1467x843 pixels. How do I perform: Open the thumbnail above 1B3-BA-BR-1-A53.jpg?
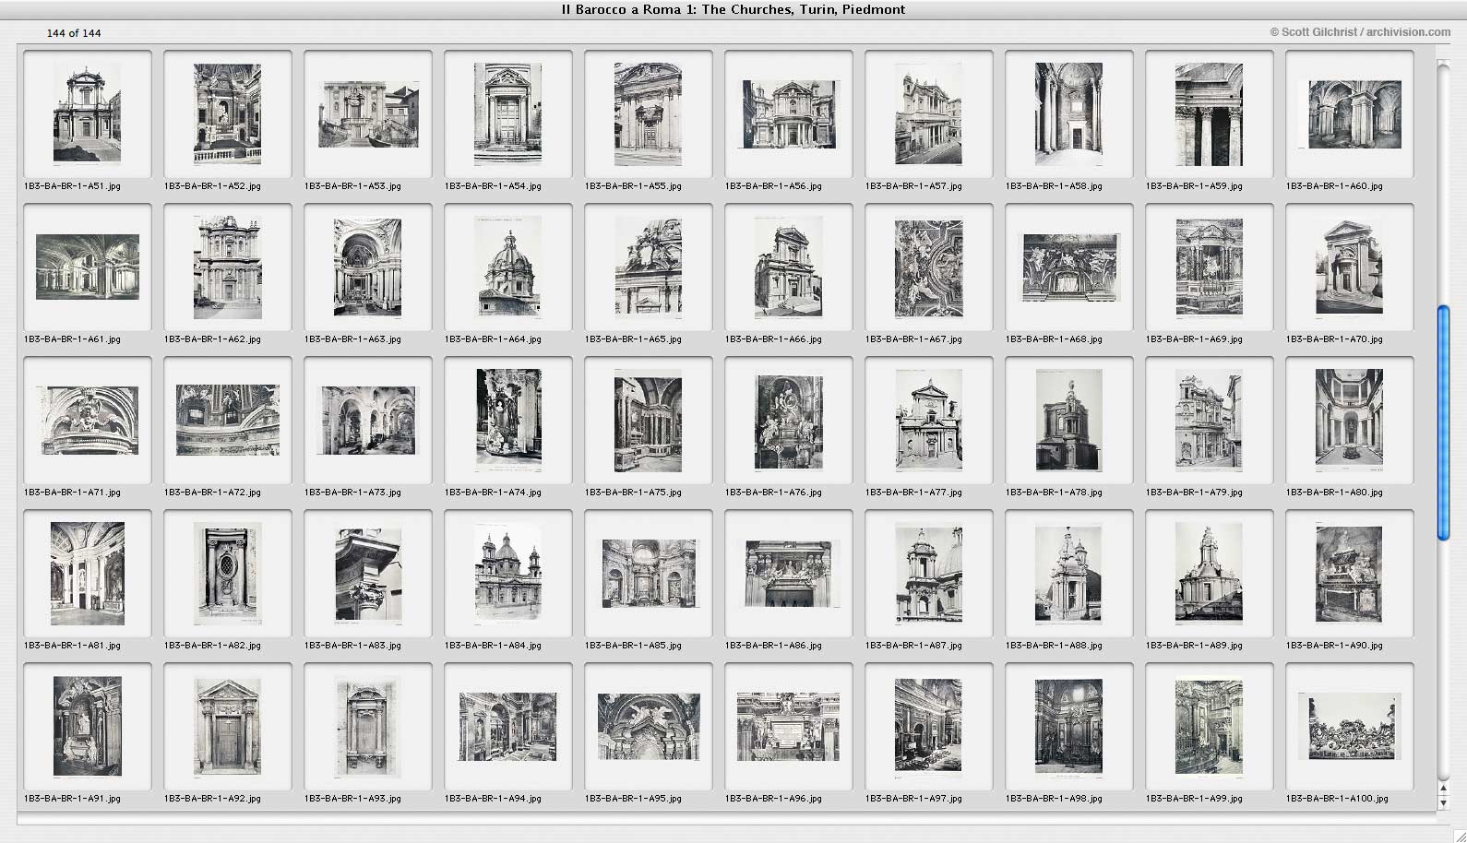click(x=368, y=114)
